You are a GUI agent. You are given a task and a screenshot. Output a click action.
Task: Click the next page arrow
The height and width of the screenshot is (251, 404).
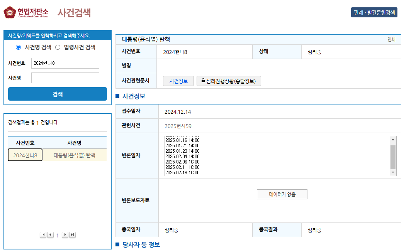point(65,234)
